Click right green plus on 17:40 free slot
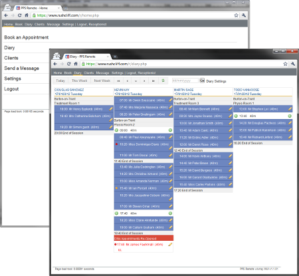299x276 pixels. click(170, 213)
